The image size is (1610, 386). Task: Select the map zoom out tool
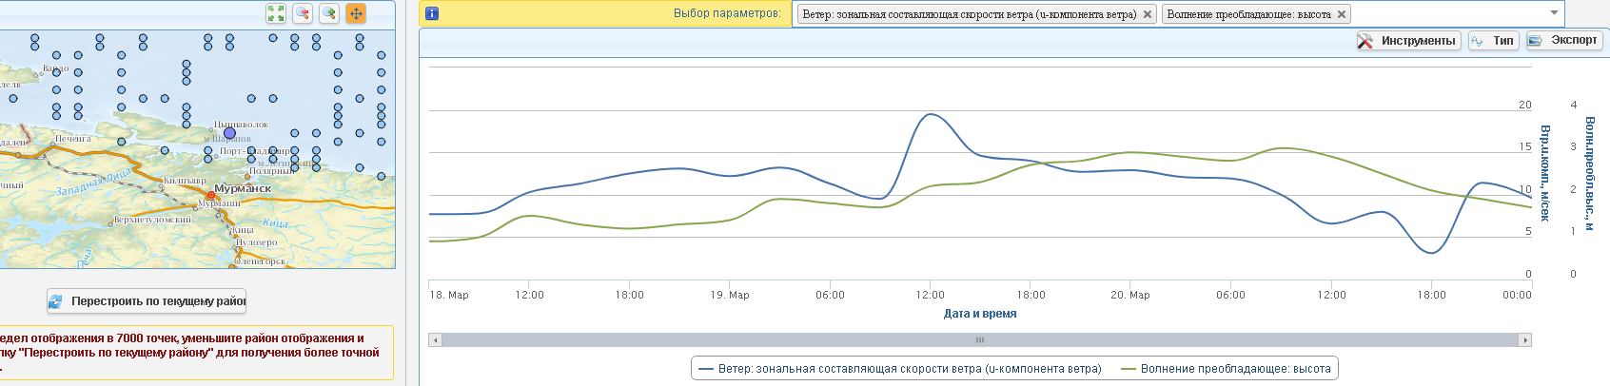pyautogui.click(x=303, y=13)
